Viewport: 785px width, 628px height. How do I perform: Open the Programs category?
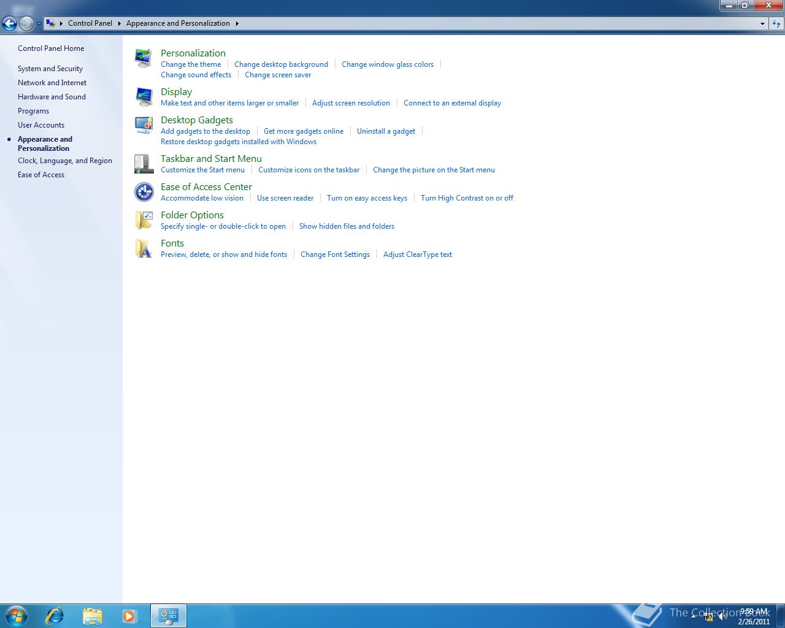pyautogui.click(x=33, y=111)
